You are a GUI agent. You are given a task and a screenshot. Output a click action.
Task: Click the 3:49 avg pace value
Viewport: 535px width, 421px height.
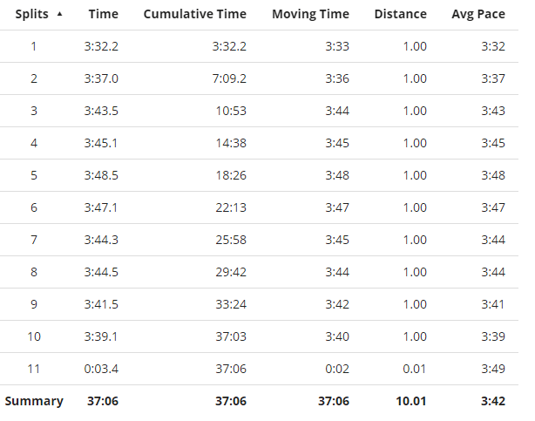click(x=491, y=369)
